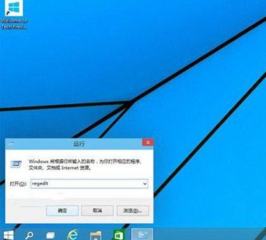This screenshot has width=266, height=240.
Task: Open the Windows Start menu
Action: pos(8,235)
